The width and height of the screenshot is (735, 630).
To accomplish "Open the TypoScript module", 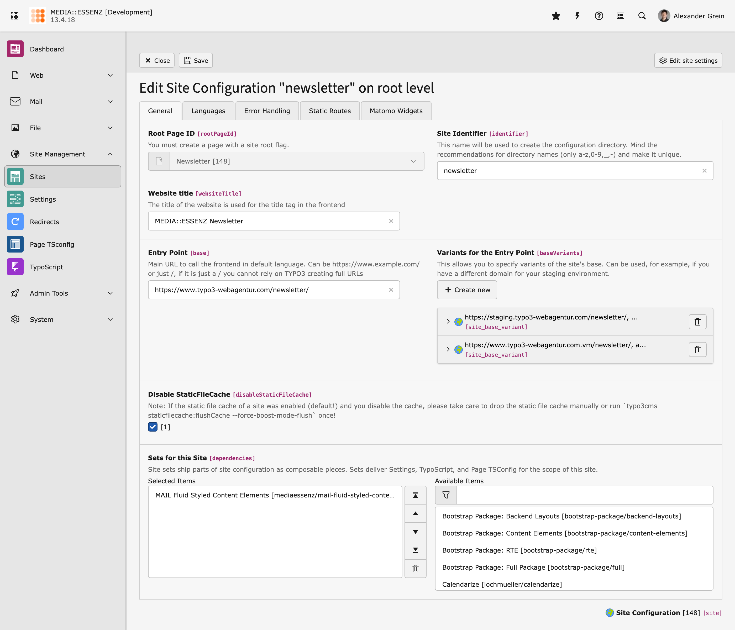I will point(46,267).
